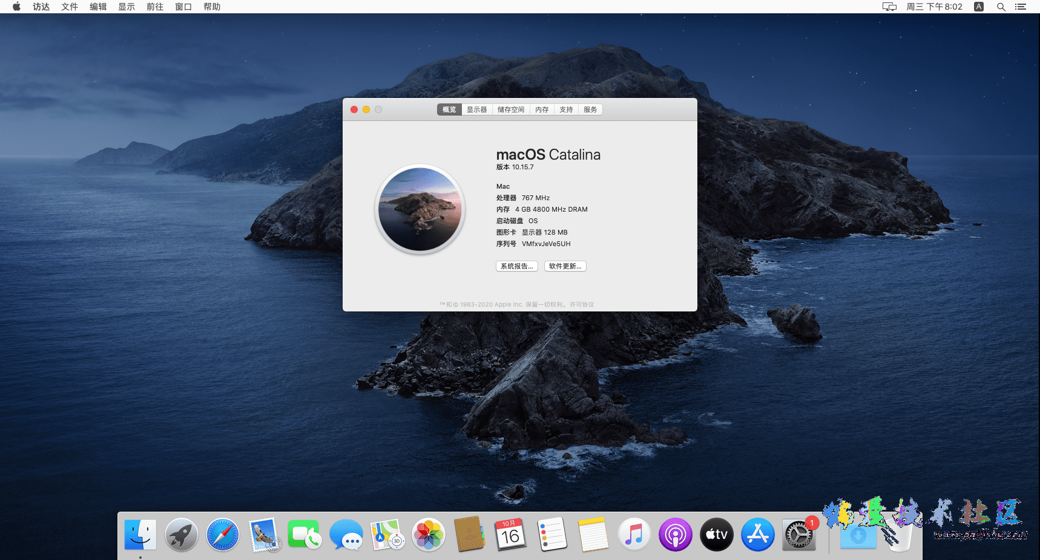The height and width of the screenshot is (560, 1040).
Task: Click the 内存 4 GB 4800 MHz DRAM line
Action: (x=542, y=209)
